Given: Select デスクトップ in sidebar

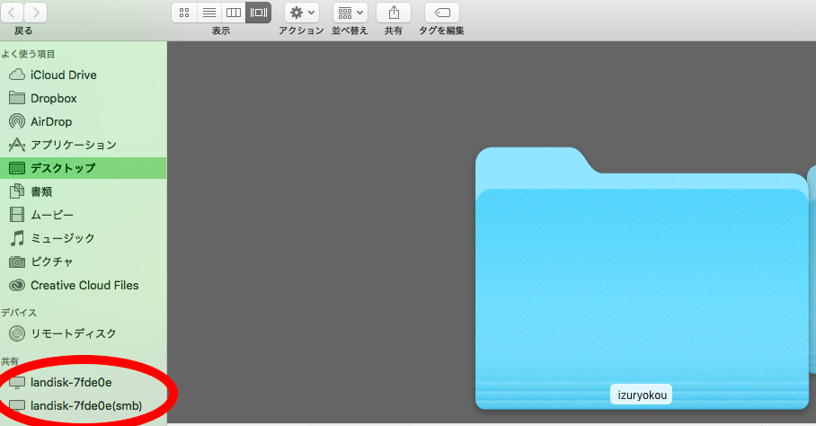Looking at the screenshot, I should [84, 168].
